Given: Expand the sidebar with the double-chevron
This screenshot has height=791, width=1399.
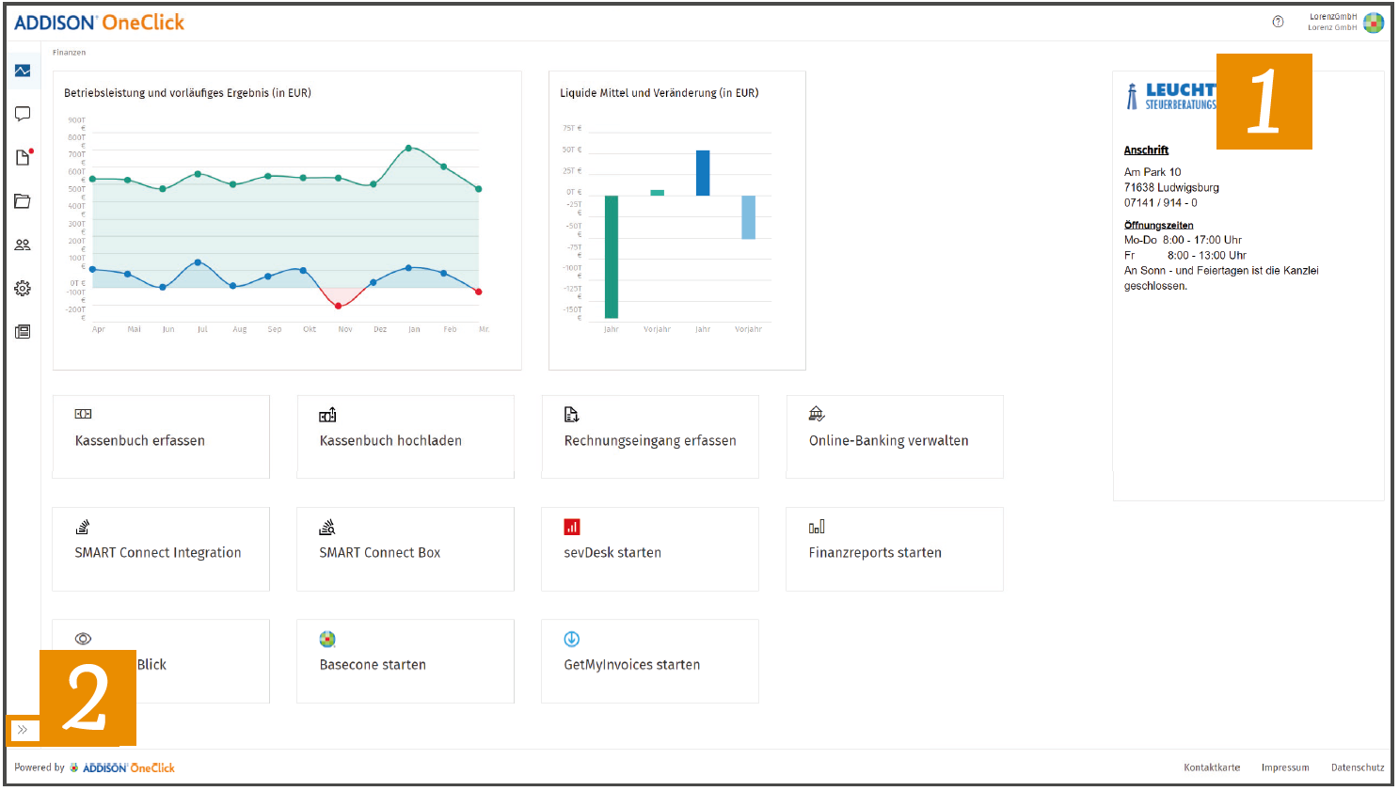Looking at the screenshot, I should pos(23,730).
